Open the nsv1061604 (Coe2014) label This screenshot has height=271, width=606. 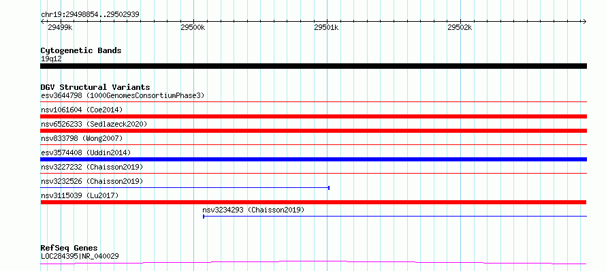(82, 110)
